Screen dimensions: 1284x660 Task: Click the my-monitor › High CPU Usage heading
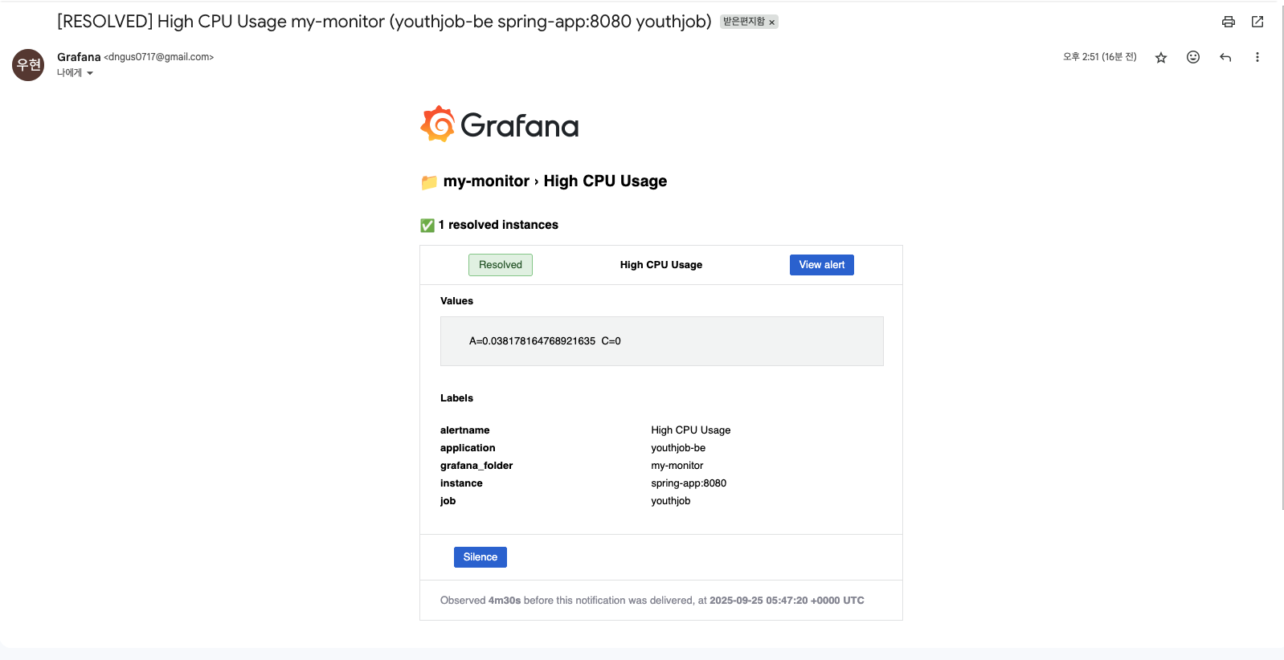point(555,181)
